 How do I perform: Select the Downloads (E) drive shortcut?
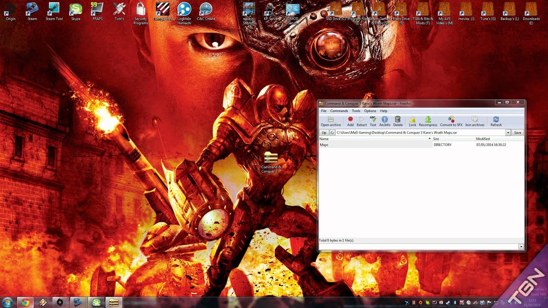coord(531,14)
